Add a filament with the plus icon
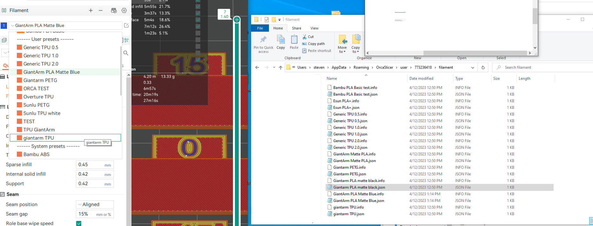The width and height of the screenshot is (593, 226). pos(91,10)
